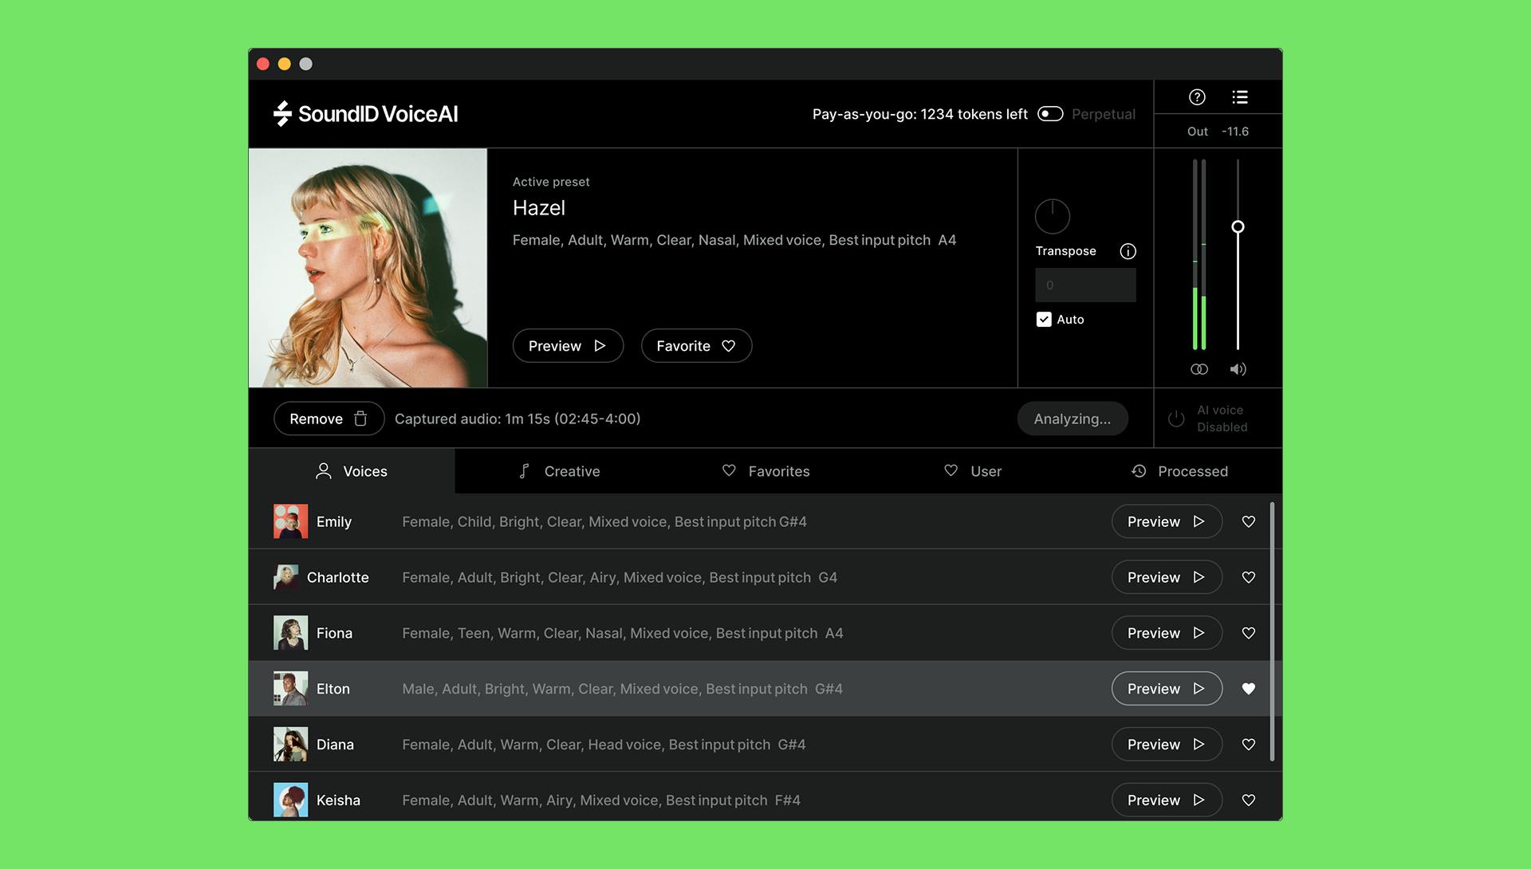Click the output volume slider handle
The width and height of the screenshot is (1531, 869).
pyautogui.click(x=1238, y=226)
